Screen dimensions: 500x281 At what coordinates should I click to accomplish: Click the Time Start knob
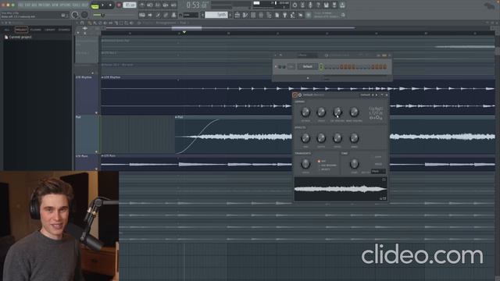click(x=354, y=164)
